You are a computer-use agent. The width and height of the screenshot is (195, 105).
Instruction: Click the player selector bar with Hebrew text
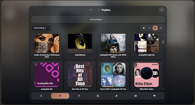click(x=98, y=20)
